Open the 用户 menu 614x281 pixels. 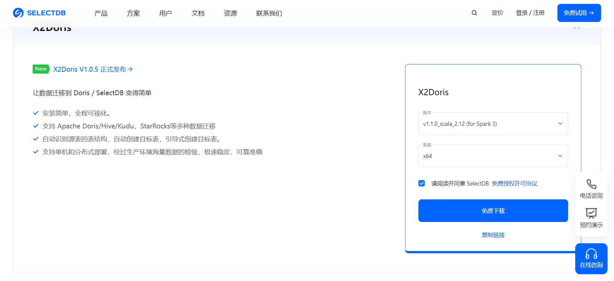pos(166,13)
